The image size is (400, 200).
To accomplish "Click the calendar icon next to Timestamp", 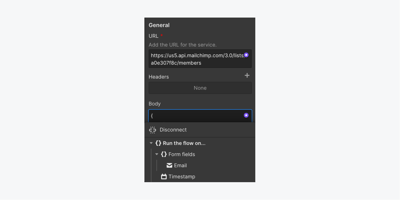I will [164, 177].
